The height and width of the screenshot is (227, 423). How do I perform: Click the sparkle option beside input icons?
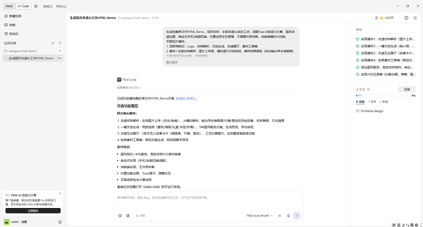140,216
